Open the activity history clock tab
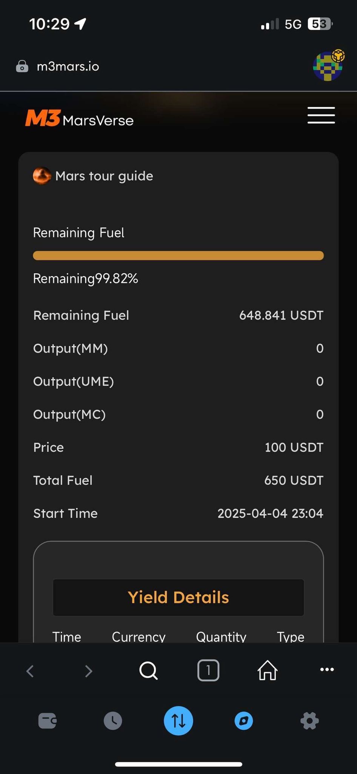357x774 pixels. pyautogui.click(x=113, y=721)
